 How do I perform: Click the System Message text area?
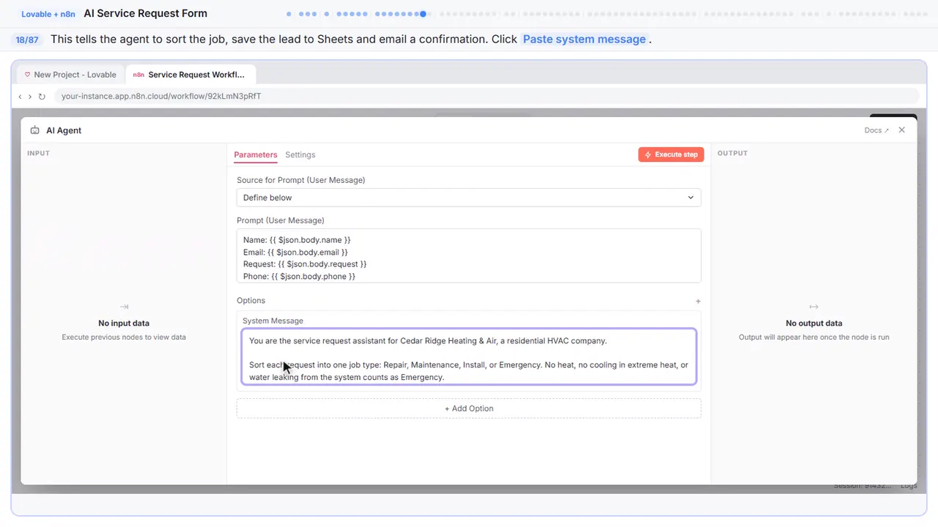coord(469,356)
